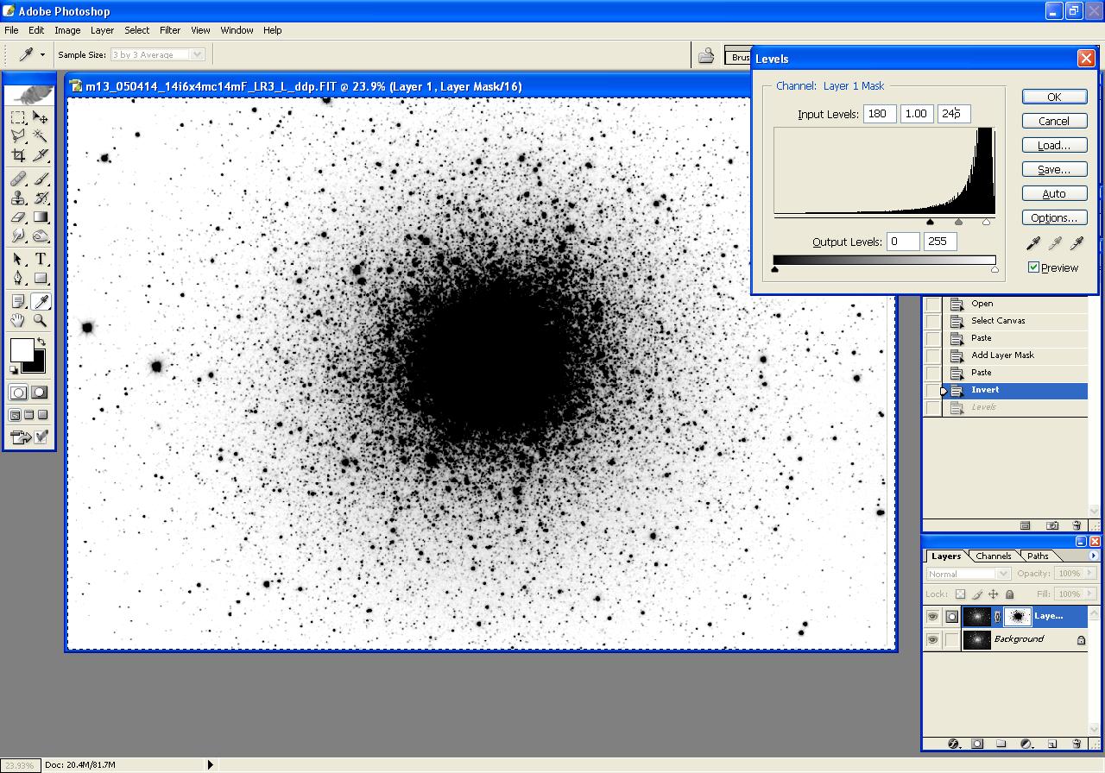Viewport: 1105px width, 773px height.
Task: Uncheck the Preview checkbox in Levels
Action: pos(1033,267)
